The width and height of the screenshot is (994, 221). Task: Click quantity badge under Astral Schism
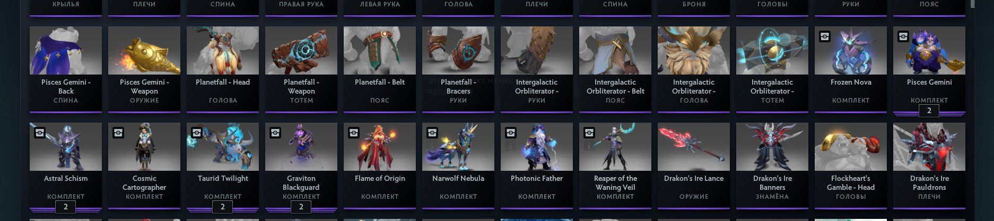pos(66,207)
